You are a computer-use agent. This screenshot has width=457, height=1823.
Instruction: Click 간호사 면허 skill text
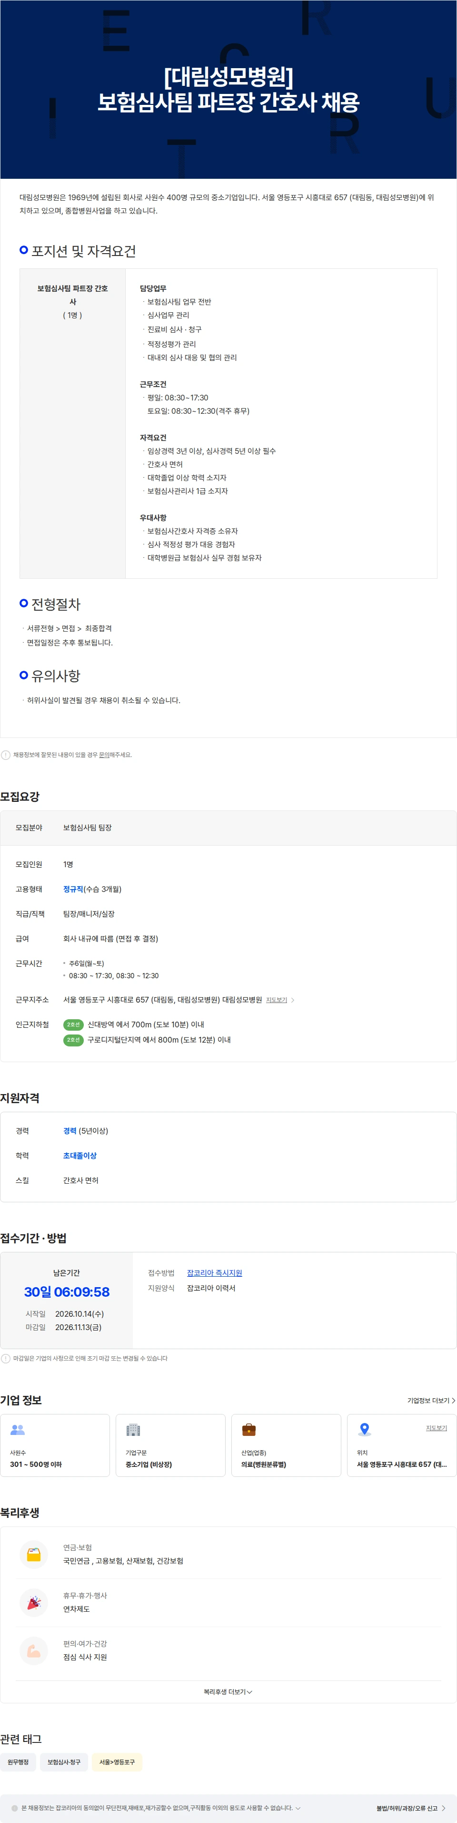pyautogui.click(x=80, y=1181)
